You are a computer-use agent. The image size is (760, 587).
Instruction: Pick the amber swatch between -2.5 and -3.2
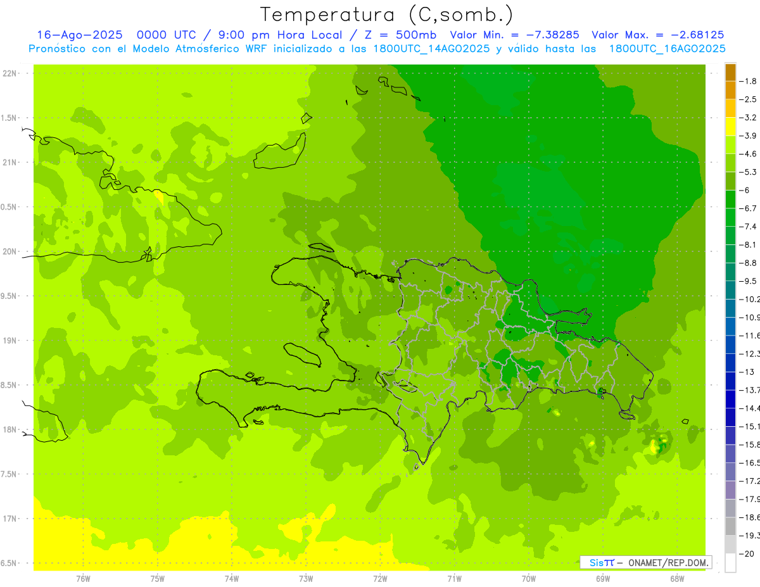click(730, 109)
